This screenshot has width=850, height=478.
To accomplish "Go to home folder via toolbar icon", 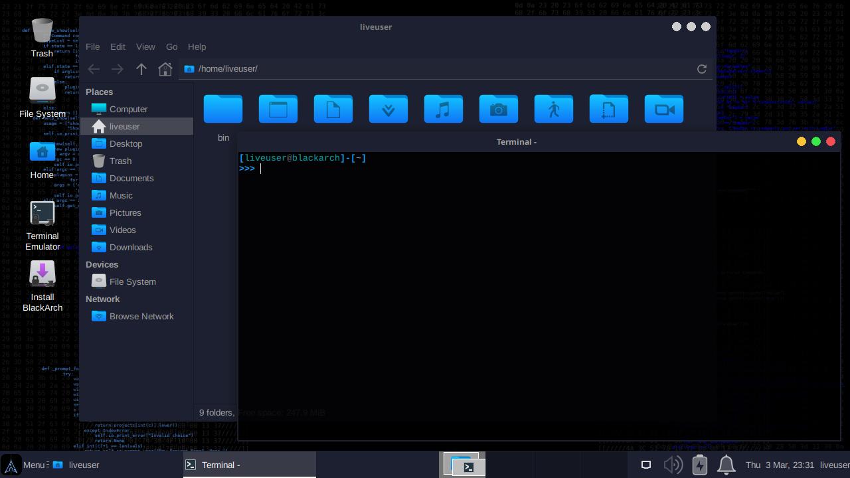I will pos(165,69).
